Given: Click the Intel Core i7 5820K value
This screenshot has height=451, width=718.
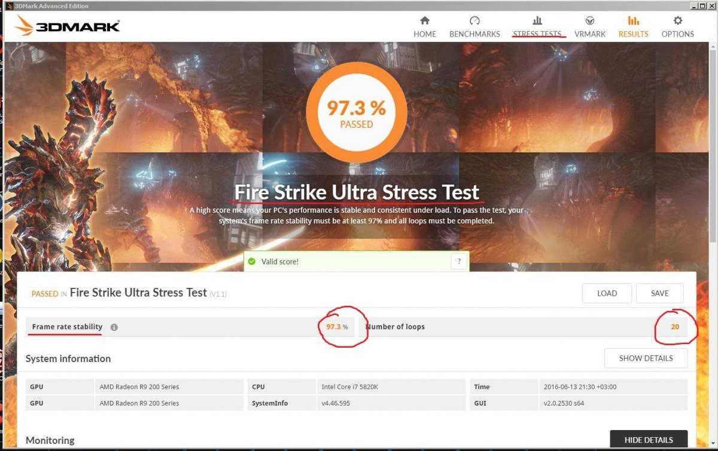Looking at the screenshot, I should pos(350,386).
